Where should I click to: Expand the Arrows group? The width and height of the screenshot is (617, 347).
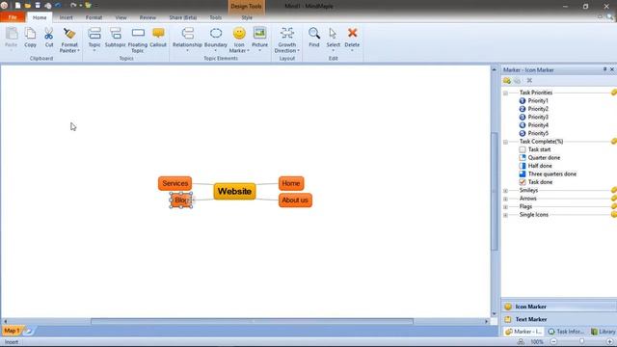(505, 199)
